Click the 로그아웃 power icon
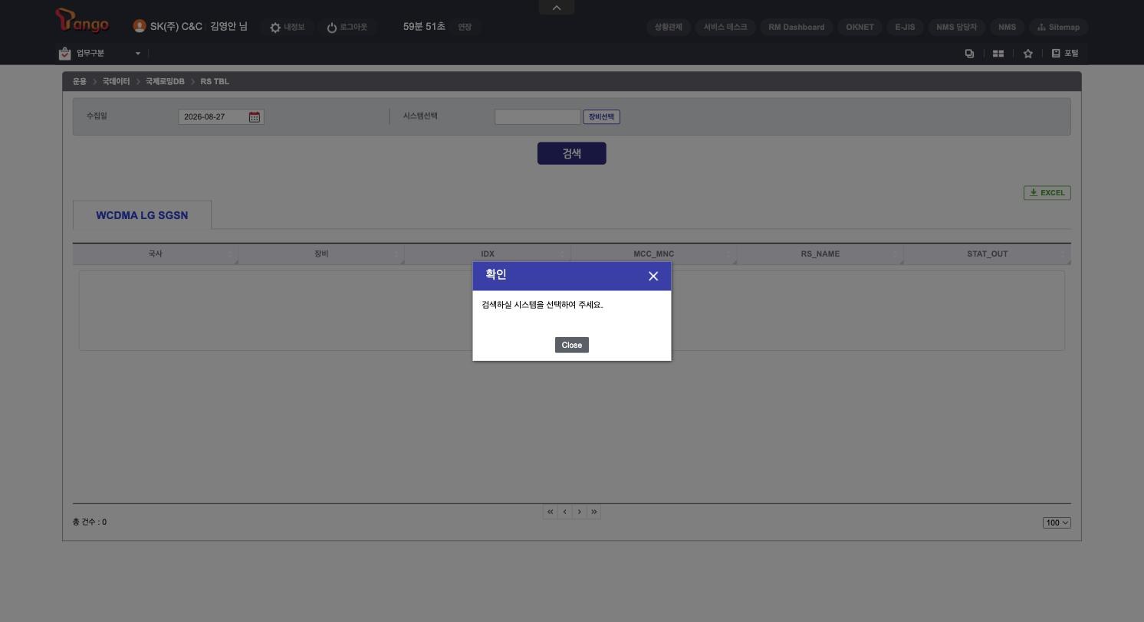Image resolution: width=1144 pixels, height=622 pixels. tap(332, 28)
